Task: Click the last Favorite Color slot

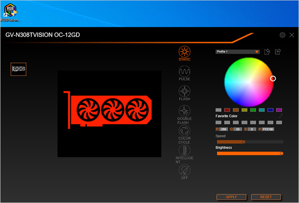Action: pos(279,122)
